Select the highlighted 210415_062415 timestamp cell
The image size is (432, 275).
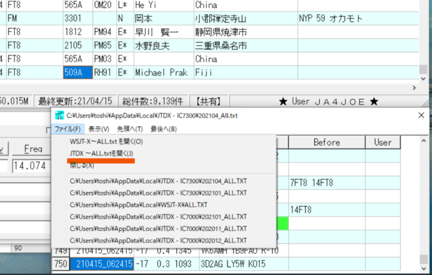pyautogui.click(x=102, y=264)
